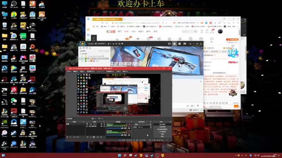
Task: Show hidden system tray icons
Action: coord(235,155)
